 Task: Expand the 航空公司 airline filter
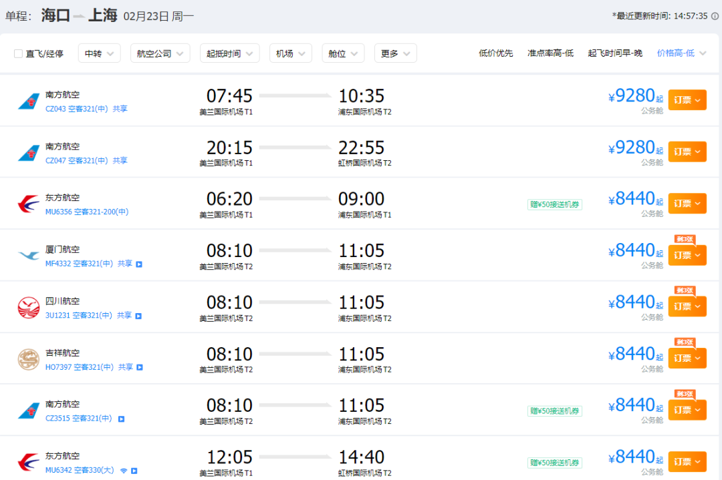(160, 53)
